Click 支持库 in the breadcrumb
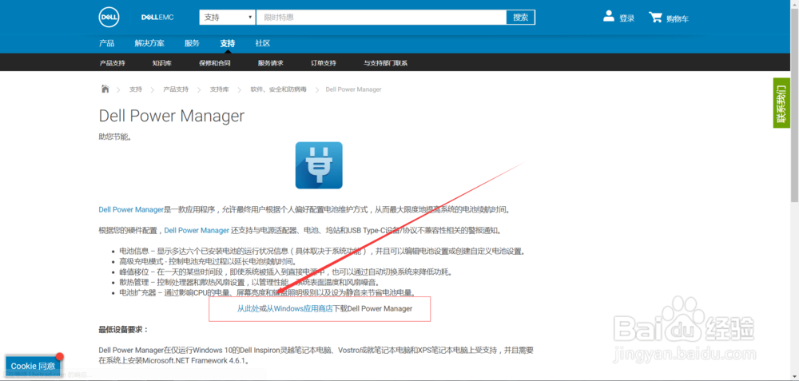The height and width of the screenshot is (381, 799). pyautogui.click(x=220, y=89)
